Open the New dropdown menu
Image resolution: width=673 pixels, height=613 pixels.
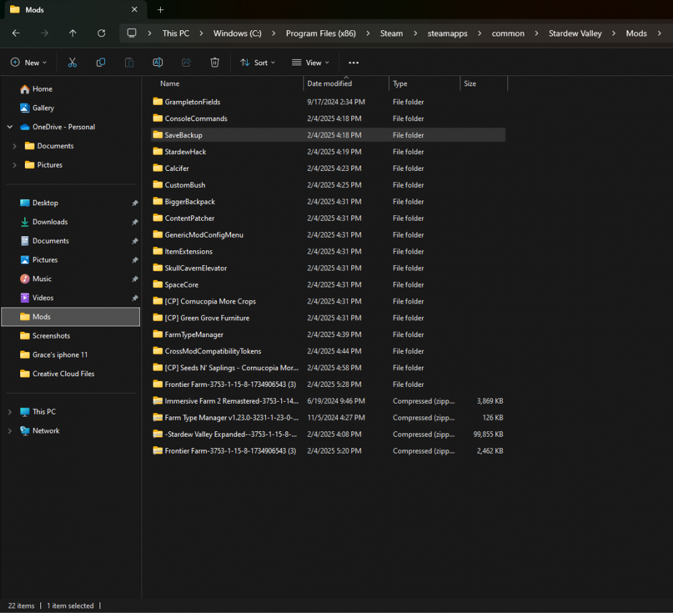28,63
